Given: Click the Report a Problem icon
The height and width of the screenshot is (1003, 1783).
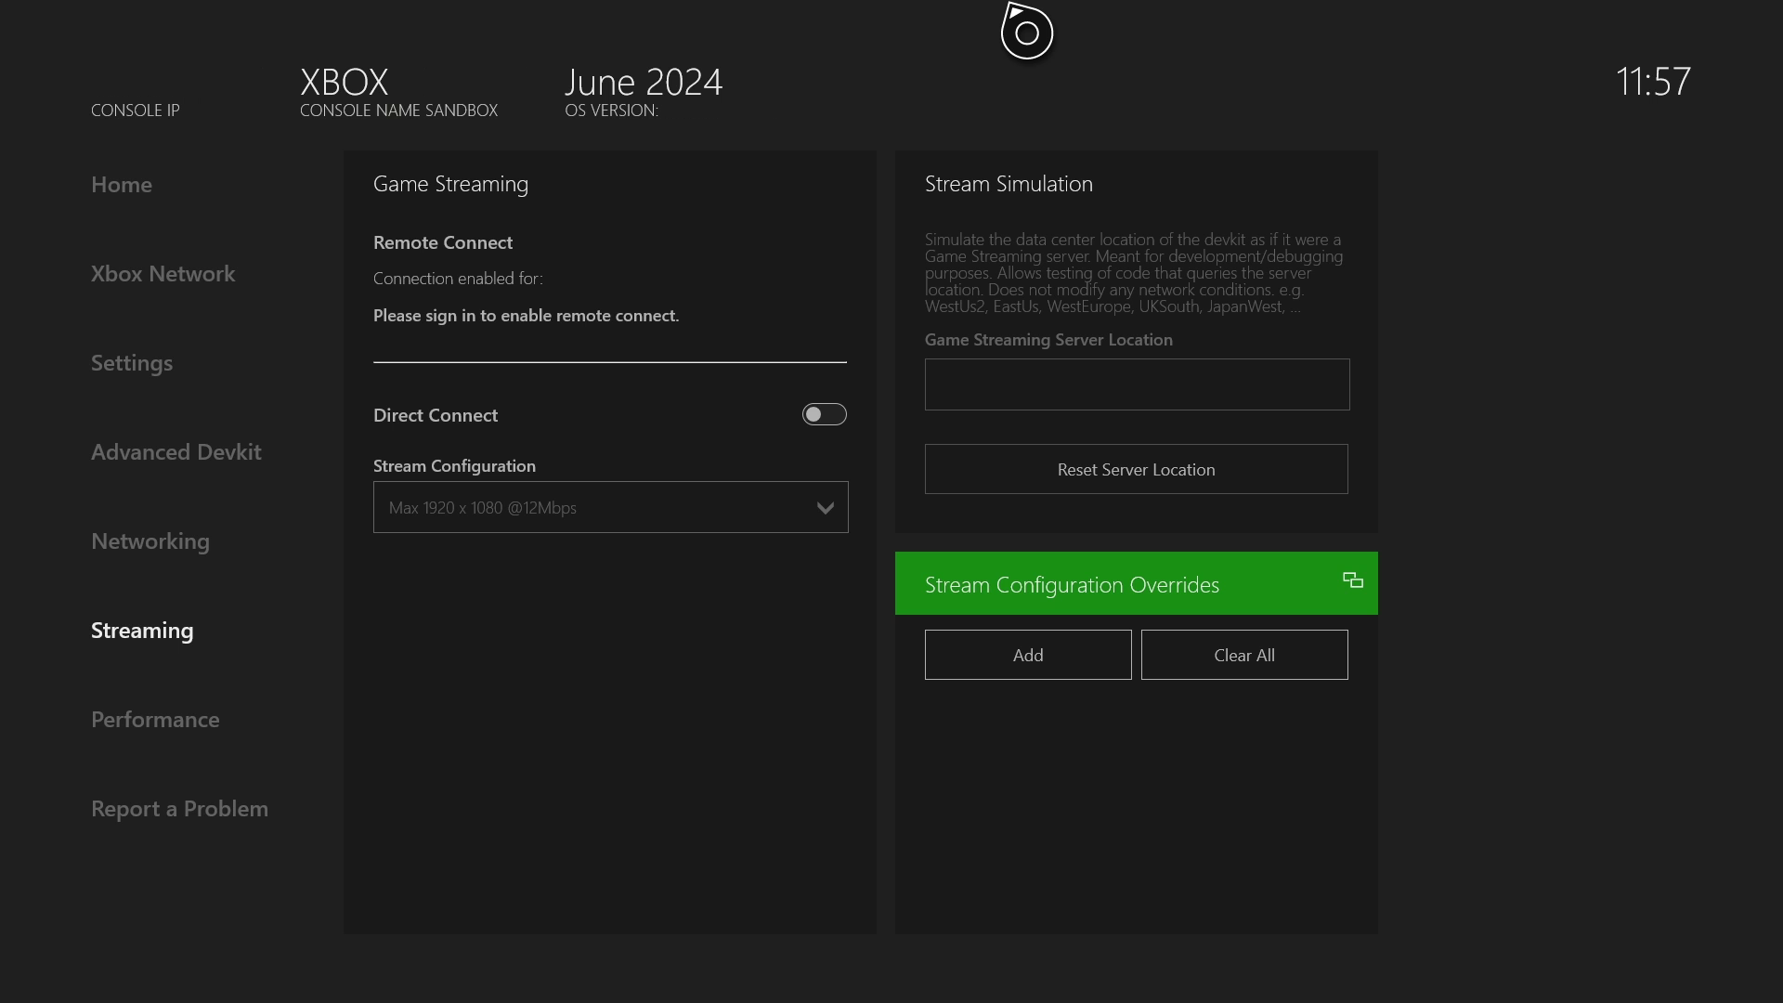Looking at the screenshot, I should click(x=179, y=807).
